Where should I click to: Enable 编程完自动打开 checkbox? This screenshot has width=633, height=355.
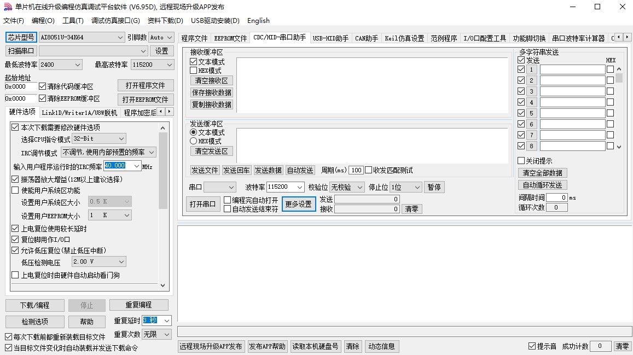coord(227,200)
